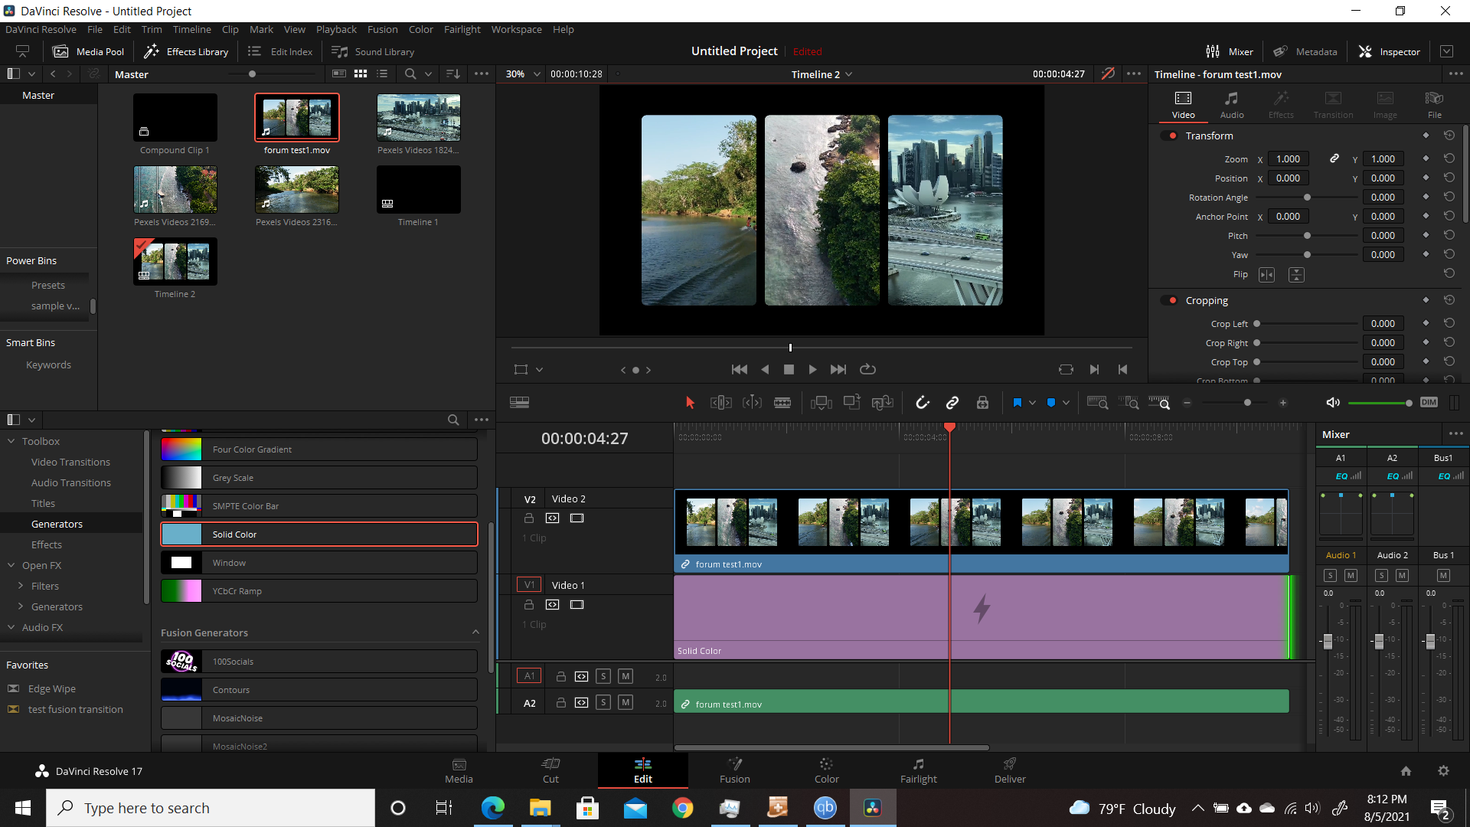
Task: Add a blue flag to the clip
Action: [1017, 403]
